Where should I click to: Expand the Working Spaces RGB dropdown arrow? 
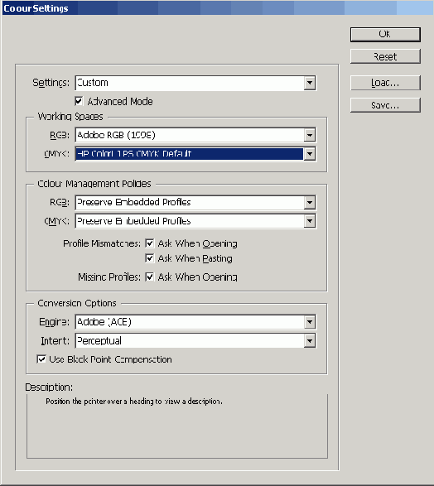[x=310, y=135]
